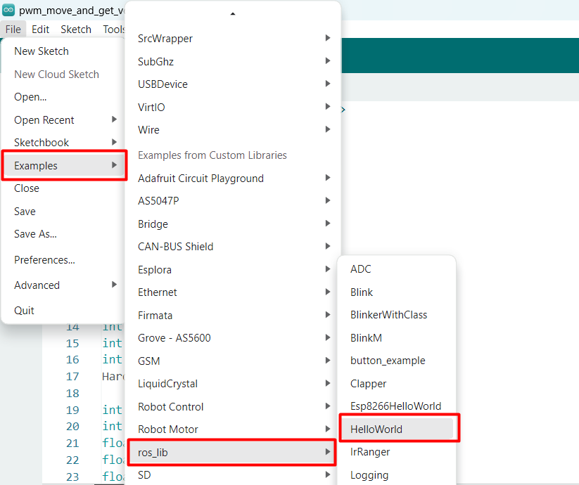Select Preferences... from the File menu

tap(44, 260)
